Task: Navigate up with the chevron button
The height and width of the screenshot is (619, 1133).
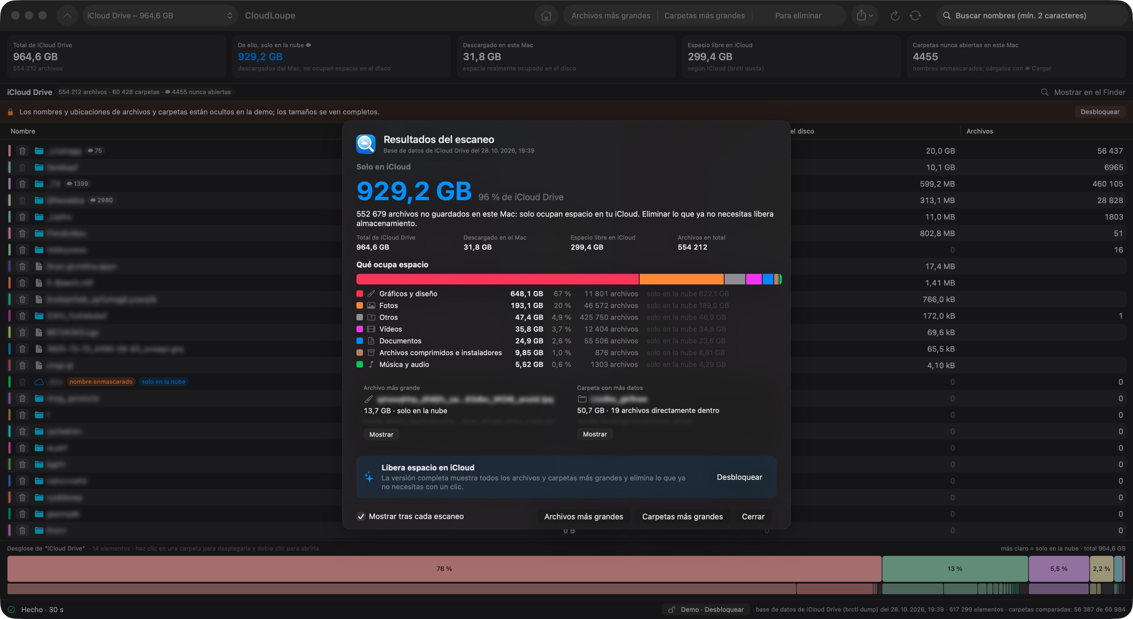Action: coord(67,15)
